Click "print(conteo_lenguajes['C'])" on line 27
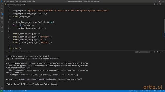Image resolution: width=165 pixels, height=92 pixels. tap(29, 40)
